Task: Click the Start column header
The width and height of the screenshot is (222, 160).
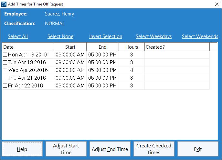Action: [x=70, y=47]
